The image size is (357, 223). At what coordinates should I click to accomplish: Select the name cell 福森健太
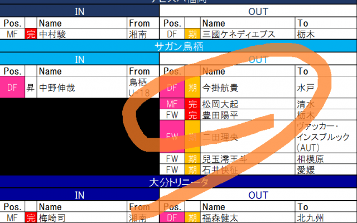pos(248,218)
